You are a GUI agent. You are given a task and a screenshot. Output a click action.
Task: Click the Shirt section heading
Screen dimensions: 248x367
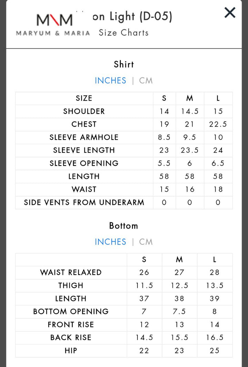tap(124, 64)
